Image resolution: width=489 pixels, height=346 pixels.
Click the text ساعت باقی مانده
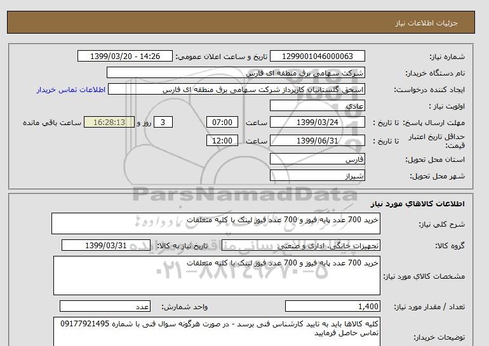(52, 123)
